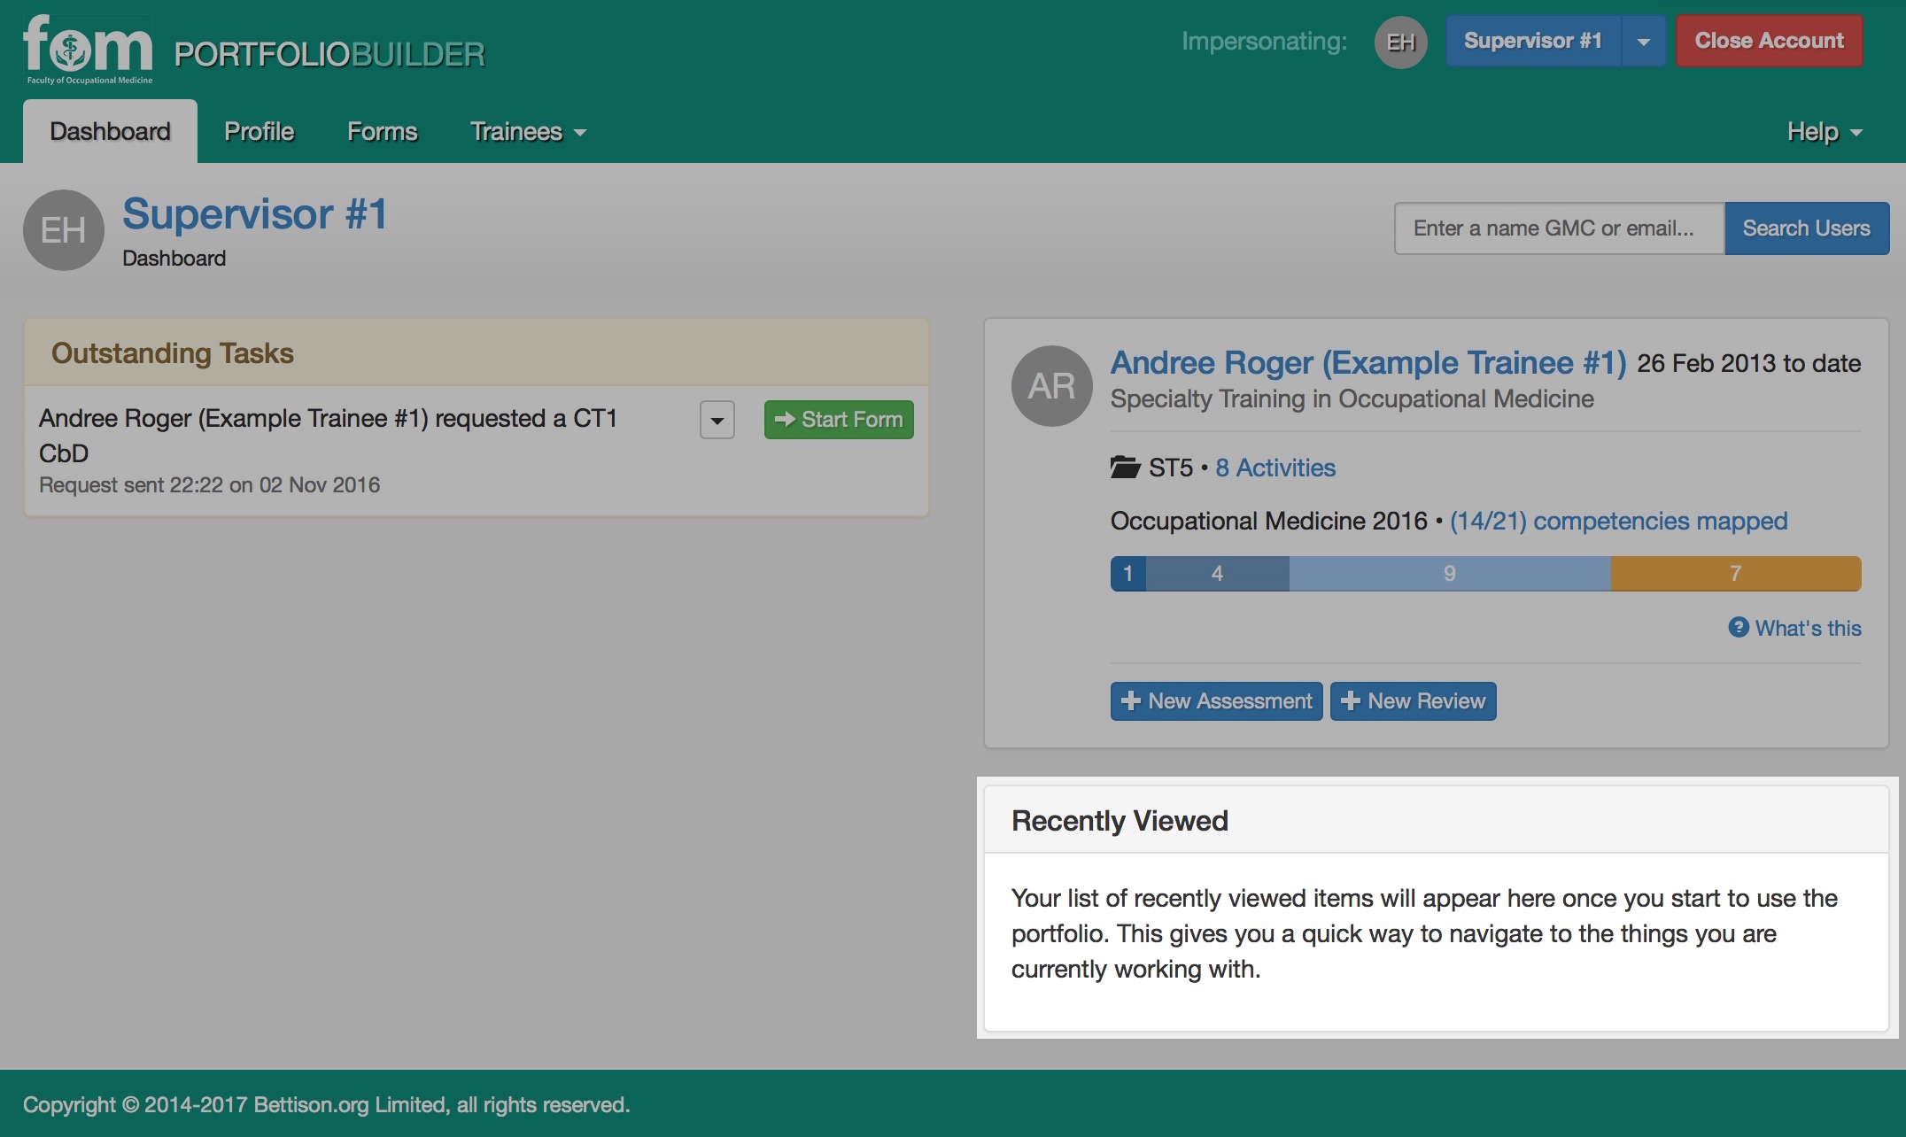Click the folder icon beside ST5
Image resolution: width=1906 pixels, height=1137 pixels.
pos(1125,467)
